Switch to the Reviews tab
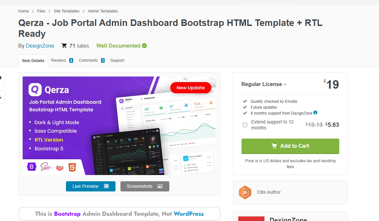 point(59,60)
